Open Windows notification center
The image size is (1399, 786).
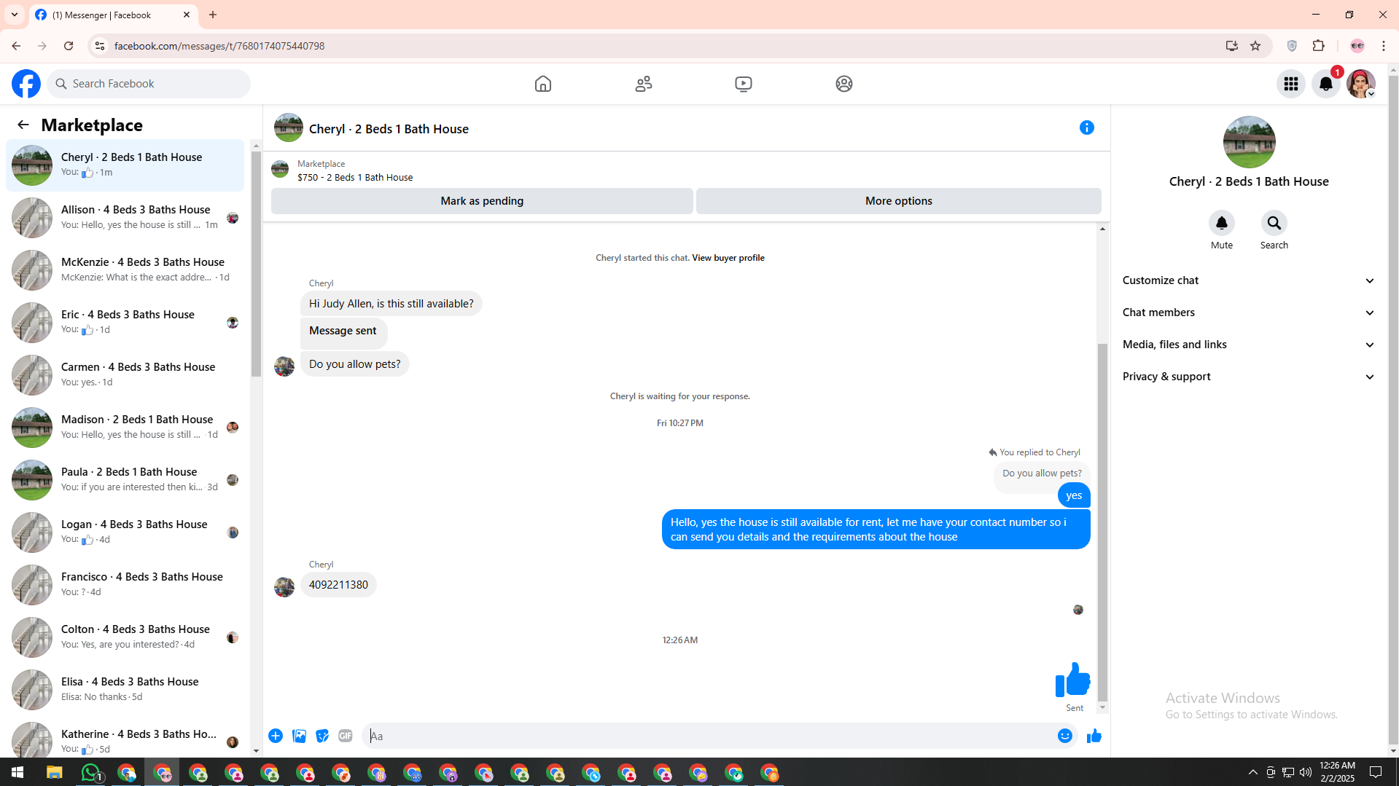pos(1376,772)
